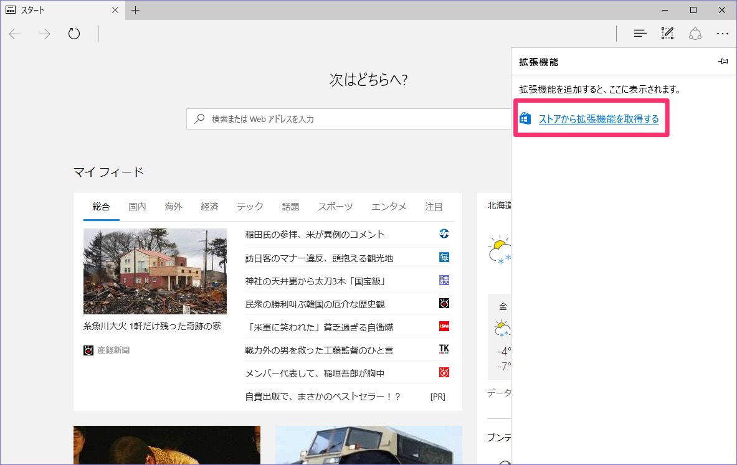Switch to the 注目 feed tab
Screen dimensions: 737x465
(x=434, y=207)
